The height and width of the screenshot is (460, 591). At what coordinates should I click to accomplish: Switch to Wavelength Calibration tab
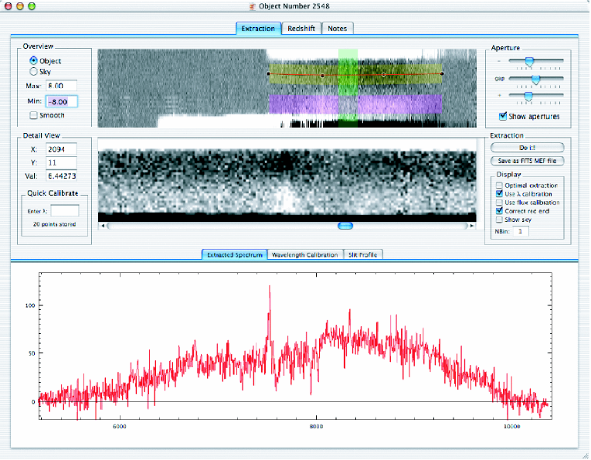304,254
